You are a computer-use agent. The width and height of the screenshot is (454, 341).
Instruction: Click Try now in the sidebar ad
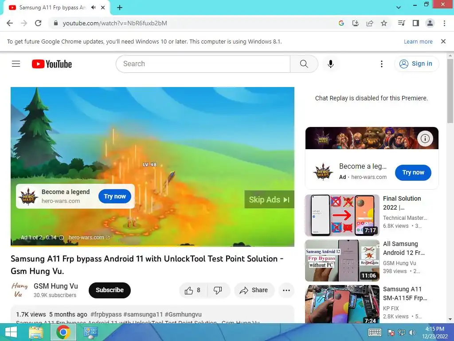pyautogui.click(x=413, y=173)
